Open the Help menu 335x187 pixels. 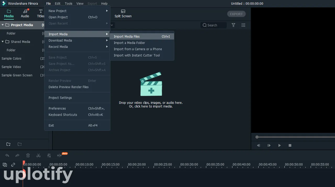point(104,4)
